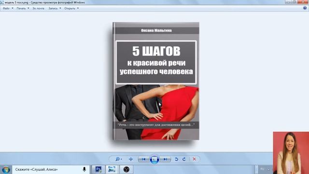Click the book cover image
This screenshot has height=174, width=309.
coord(156,81)
